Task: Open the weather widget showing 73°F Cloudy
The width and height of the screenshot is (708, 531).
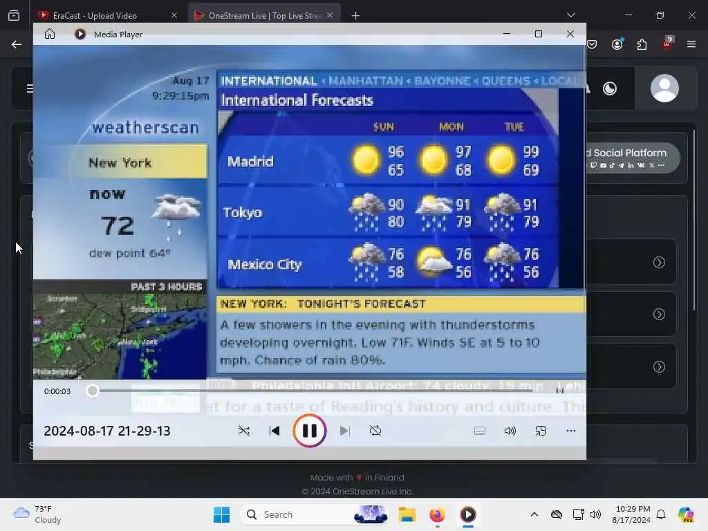Action: coord(37,514)
